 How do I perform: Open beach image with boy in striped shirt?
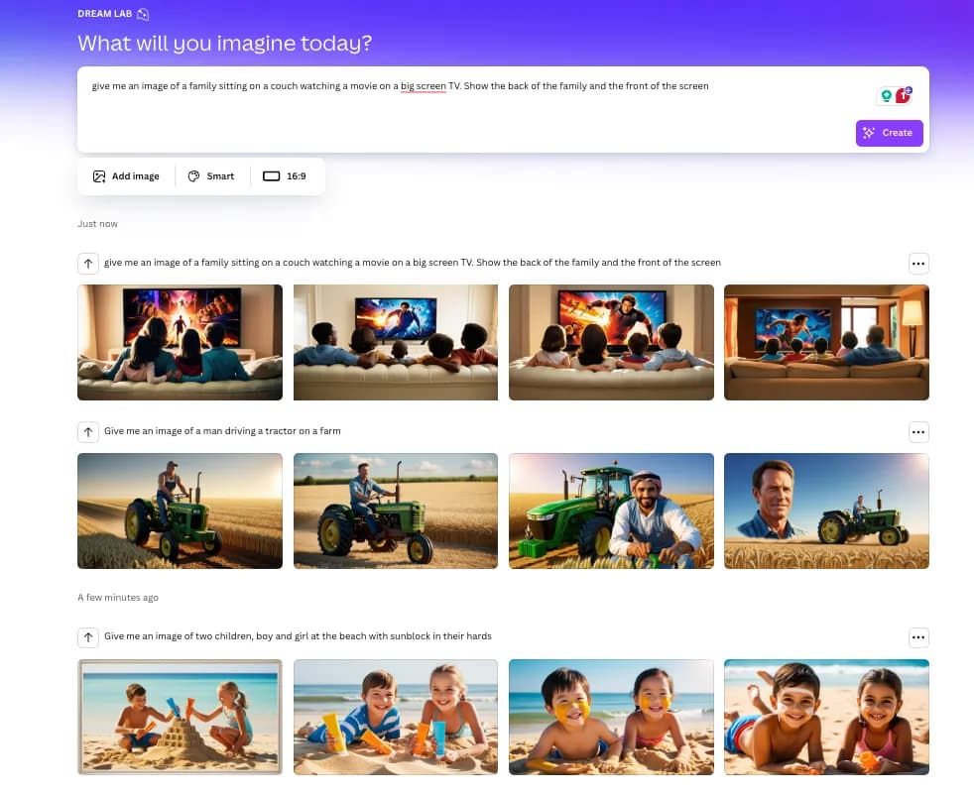click(396, 717)
